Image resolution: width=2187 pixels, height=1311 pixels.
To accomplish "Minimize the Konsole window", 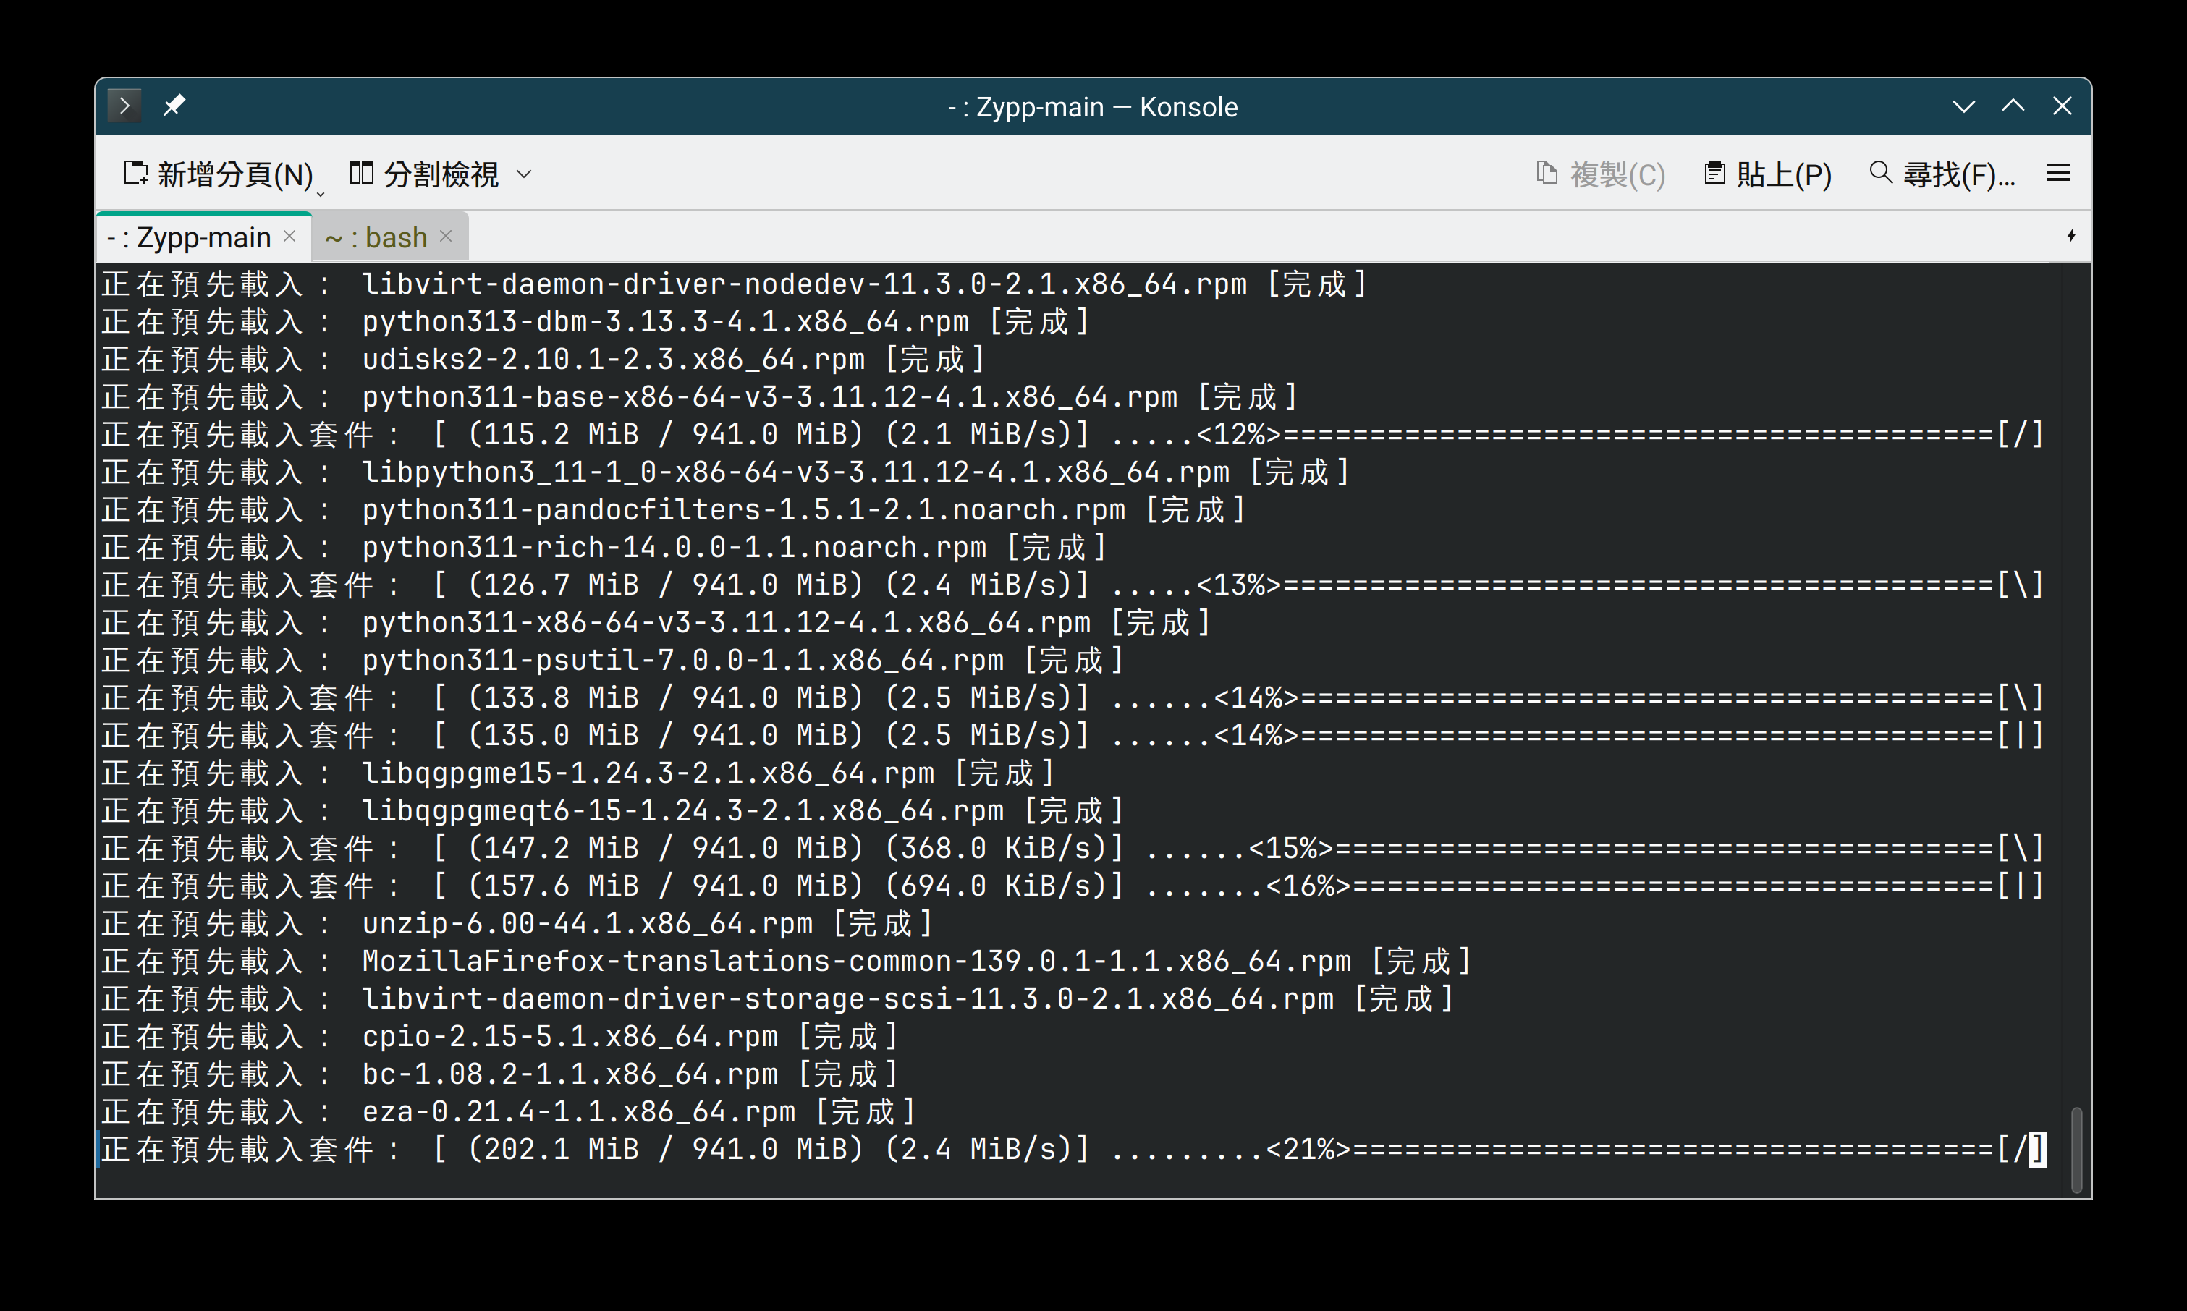I will (1963, 106).
